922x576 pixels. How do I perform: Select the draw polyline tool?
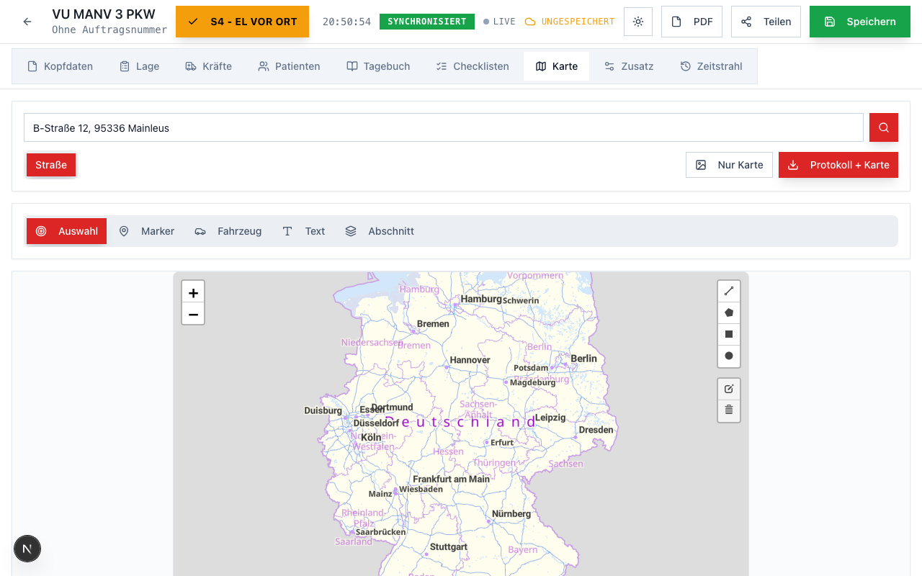point(729,291)
